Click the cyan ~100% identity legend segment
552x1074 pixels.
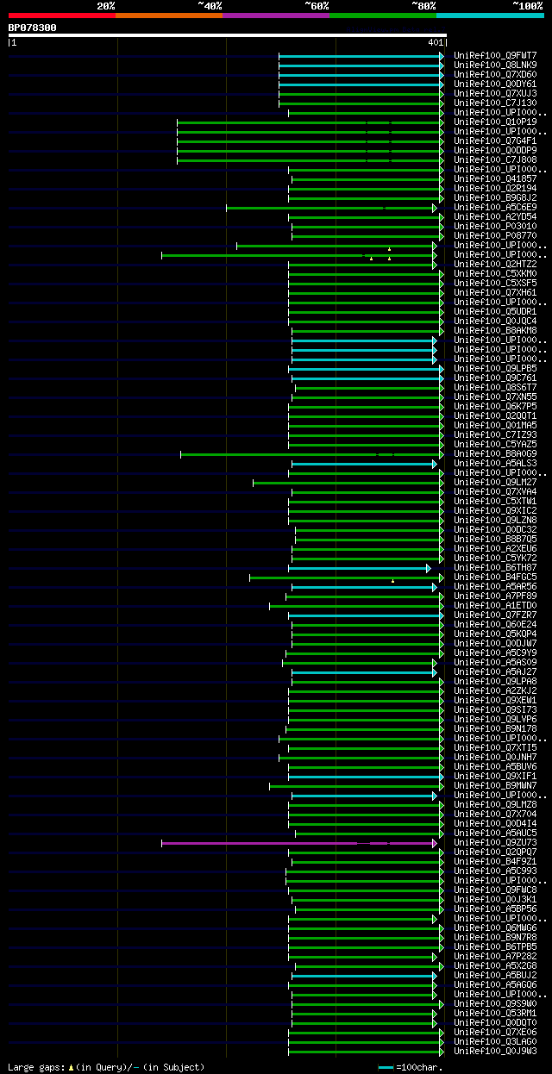click(x=490, y=16)
